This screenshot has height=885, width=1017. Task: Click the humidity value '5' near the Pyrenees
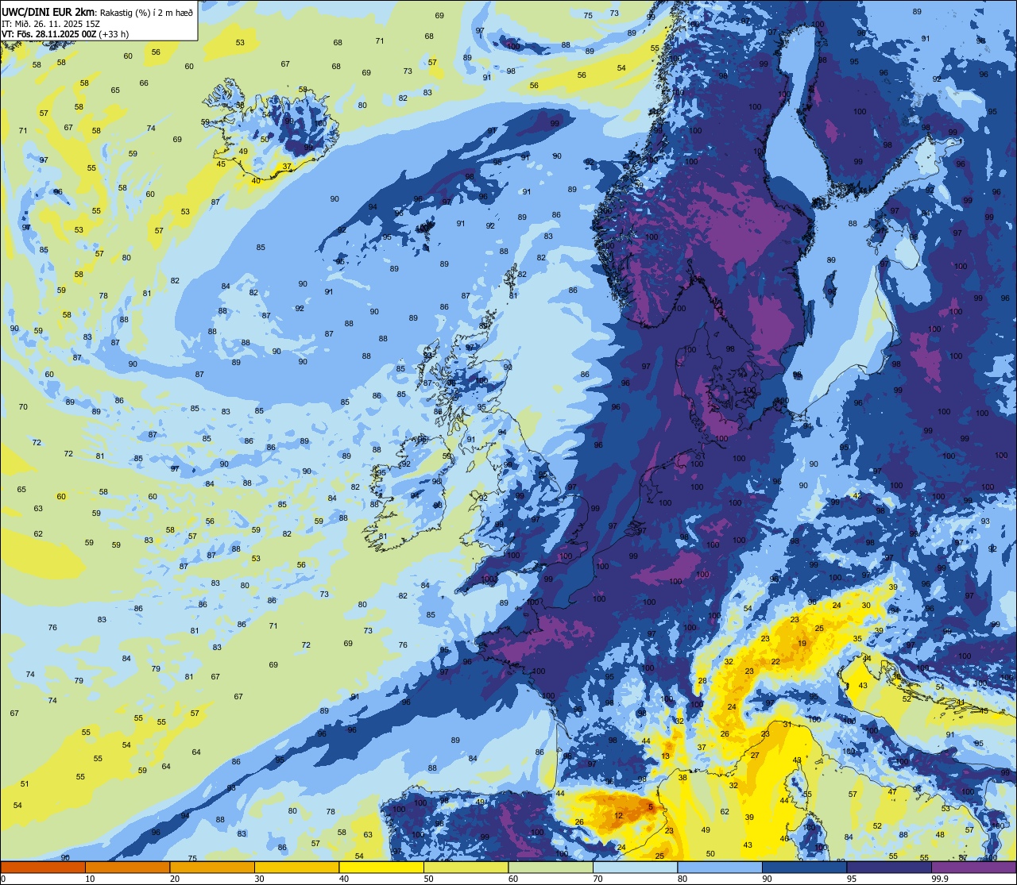point(651,807)
